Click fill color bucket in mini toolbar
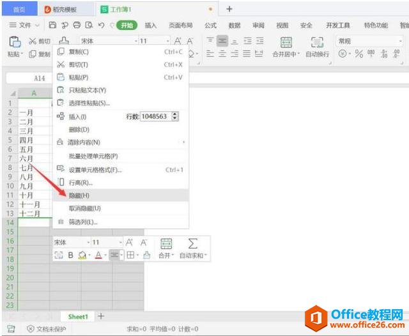Viewport: 409px width, 336px height. click(82, 255)
